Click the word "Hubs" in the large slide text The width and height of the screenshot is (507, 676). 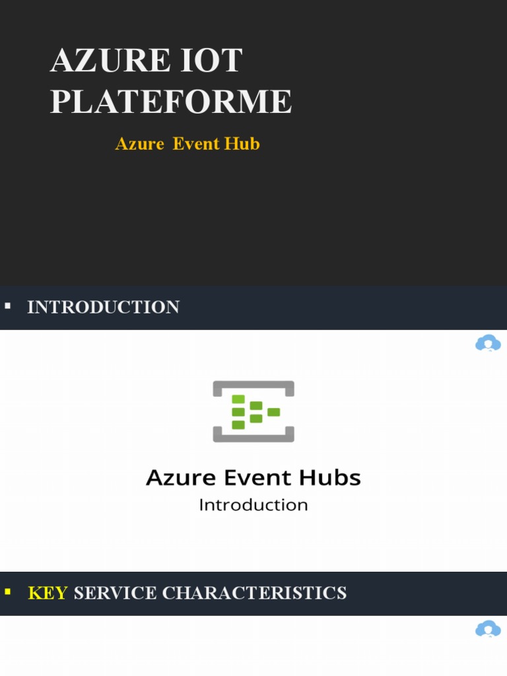[334, 477]
